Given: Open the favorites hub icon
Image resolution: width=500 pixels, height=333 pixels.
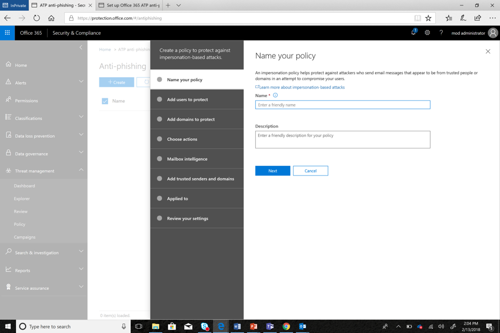Looking at the screenshot, I should point(449,18).
